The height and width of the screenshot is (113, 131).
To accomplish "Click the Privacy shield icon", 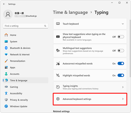I will [x=6, y=100].
